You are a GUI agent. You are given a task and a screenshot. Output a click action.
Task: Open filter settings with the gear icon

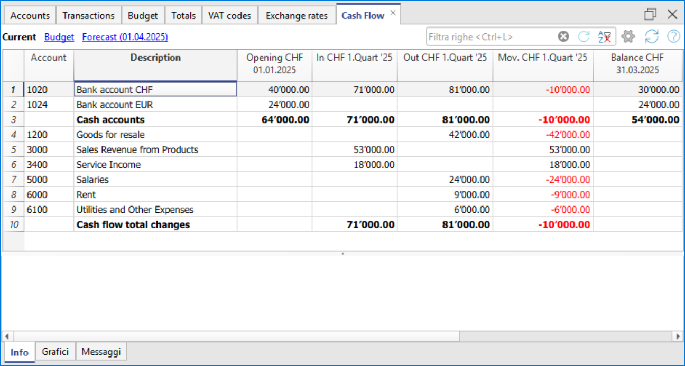(628, 36)
